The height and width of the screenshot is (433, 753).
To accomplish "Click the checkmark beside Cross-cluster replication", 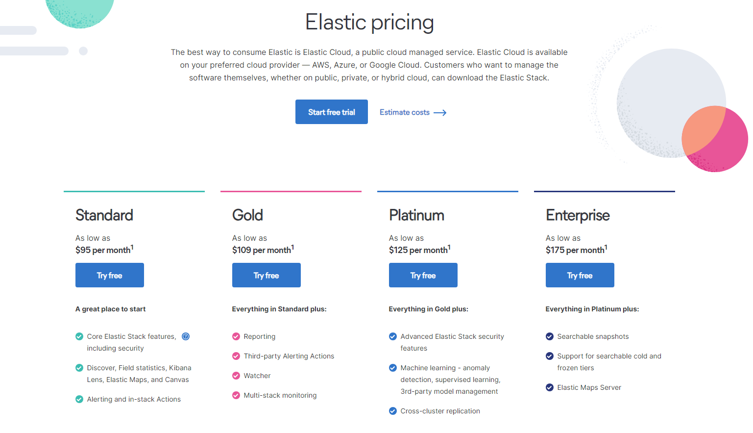I will [393, 411].
